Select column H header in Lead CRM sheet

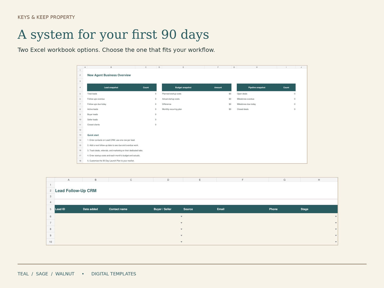(x=319, y=180)
